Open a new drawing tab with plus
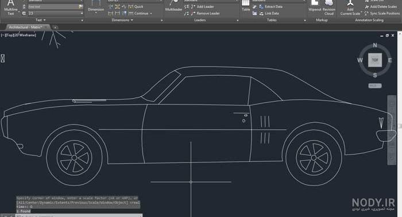Screen dimensions: 402x217 pos(55,27)
